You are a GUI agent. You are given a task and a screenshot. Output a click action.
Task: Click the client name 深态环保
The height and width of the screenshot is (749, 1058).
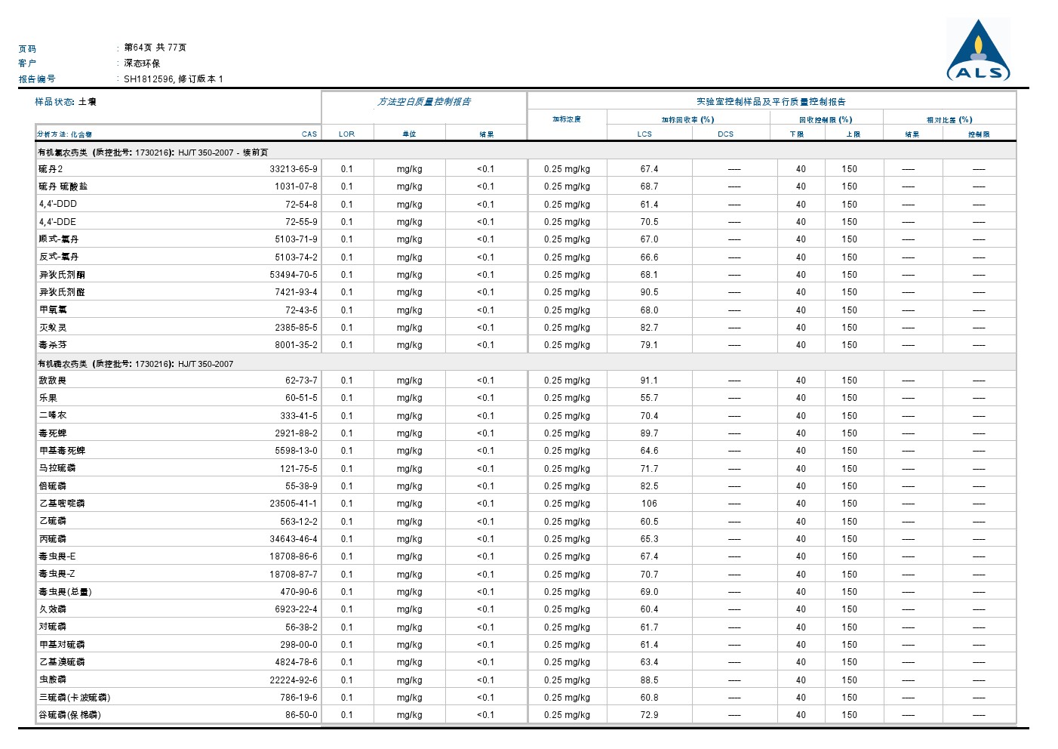(x=142, y=63)
